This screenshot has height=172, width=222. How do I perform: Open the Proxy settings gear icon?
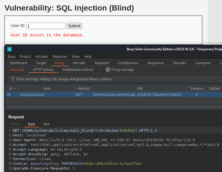point(108,70)
